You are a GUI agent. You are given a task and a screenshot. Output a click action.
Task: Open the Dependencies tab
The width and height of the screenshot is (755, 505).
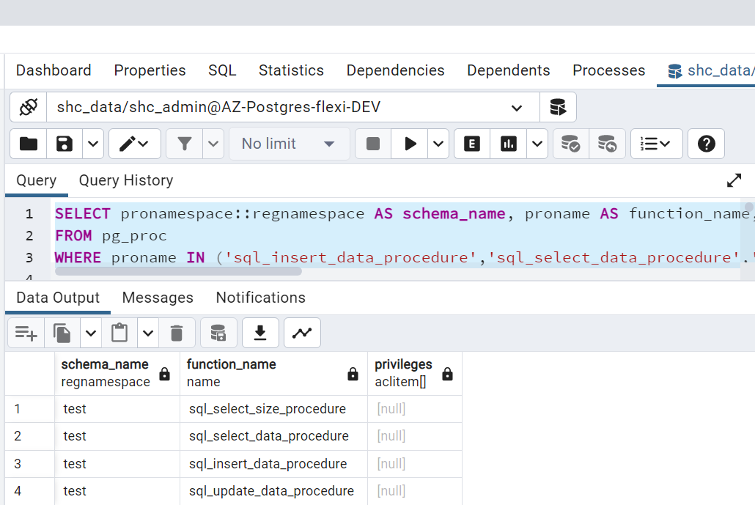point(395,70)
